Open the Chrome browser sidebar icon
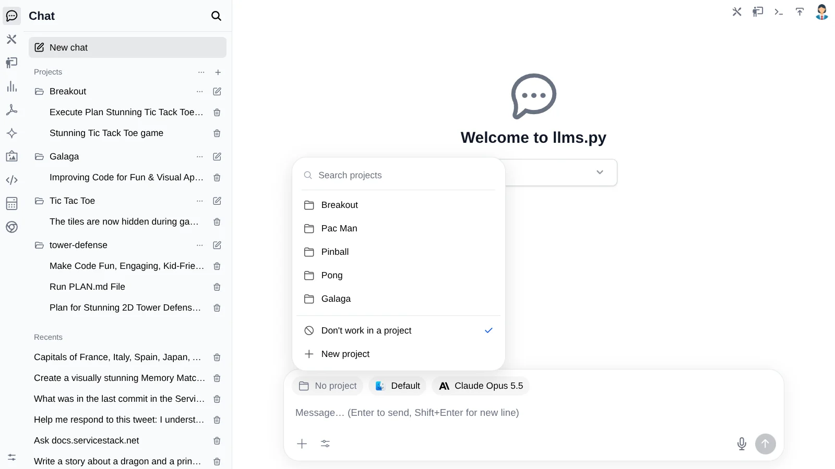The width and height of the screenshot is (835, 469). pyautogui.click(x=11, y=227)
